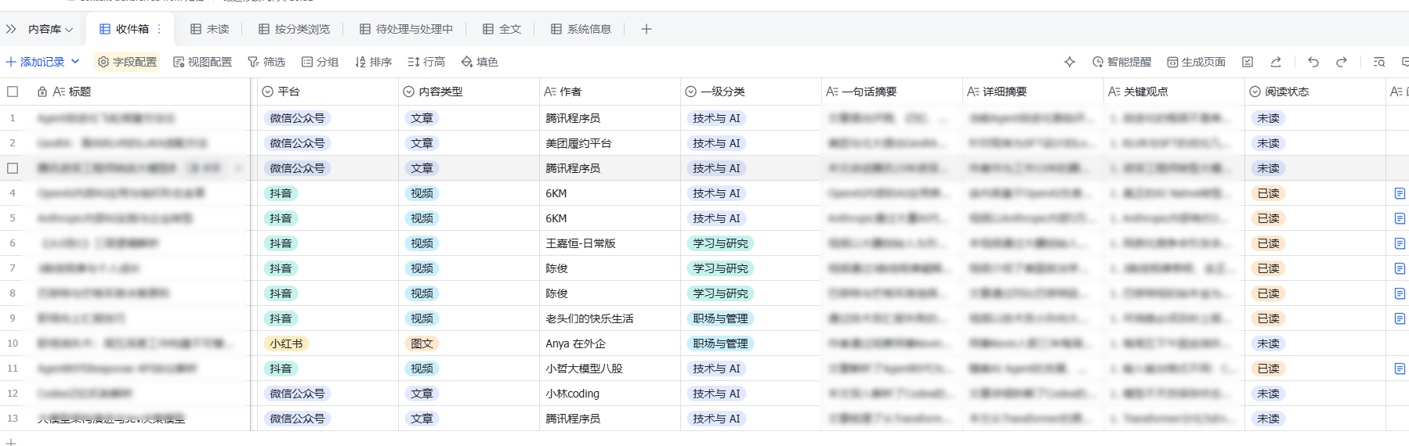1409x446 pixels.
Task: Switch to the 全文 view tab
Action: pyautogui.click(x=502, y=29)
